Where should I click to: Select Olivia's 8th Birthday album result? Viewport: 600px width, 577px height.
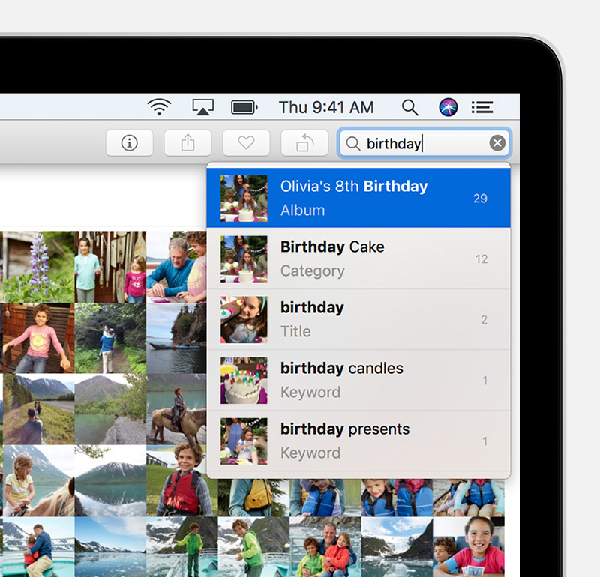coord(358,198)
